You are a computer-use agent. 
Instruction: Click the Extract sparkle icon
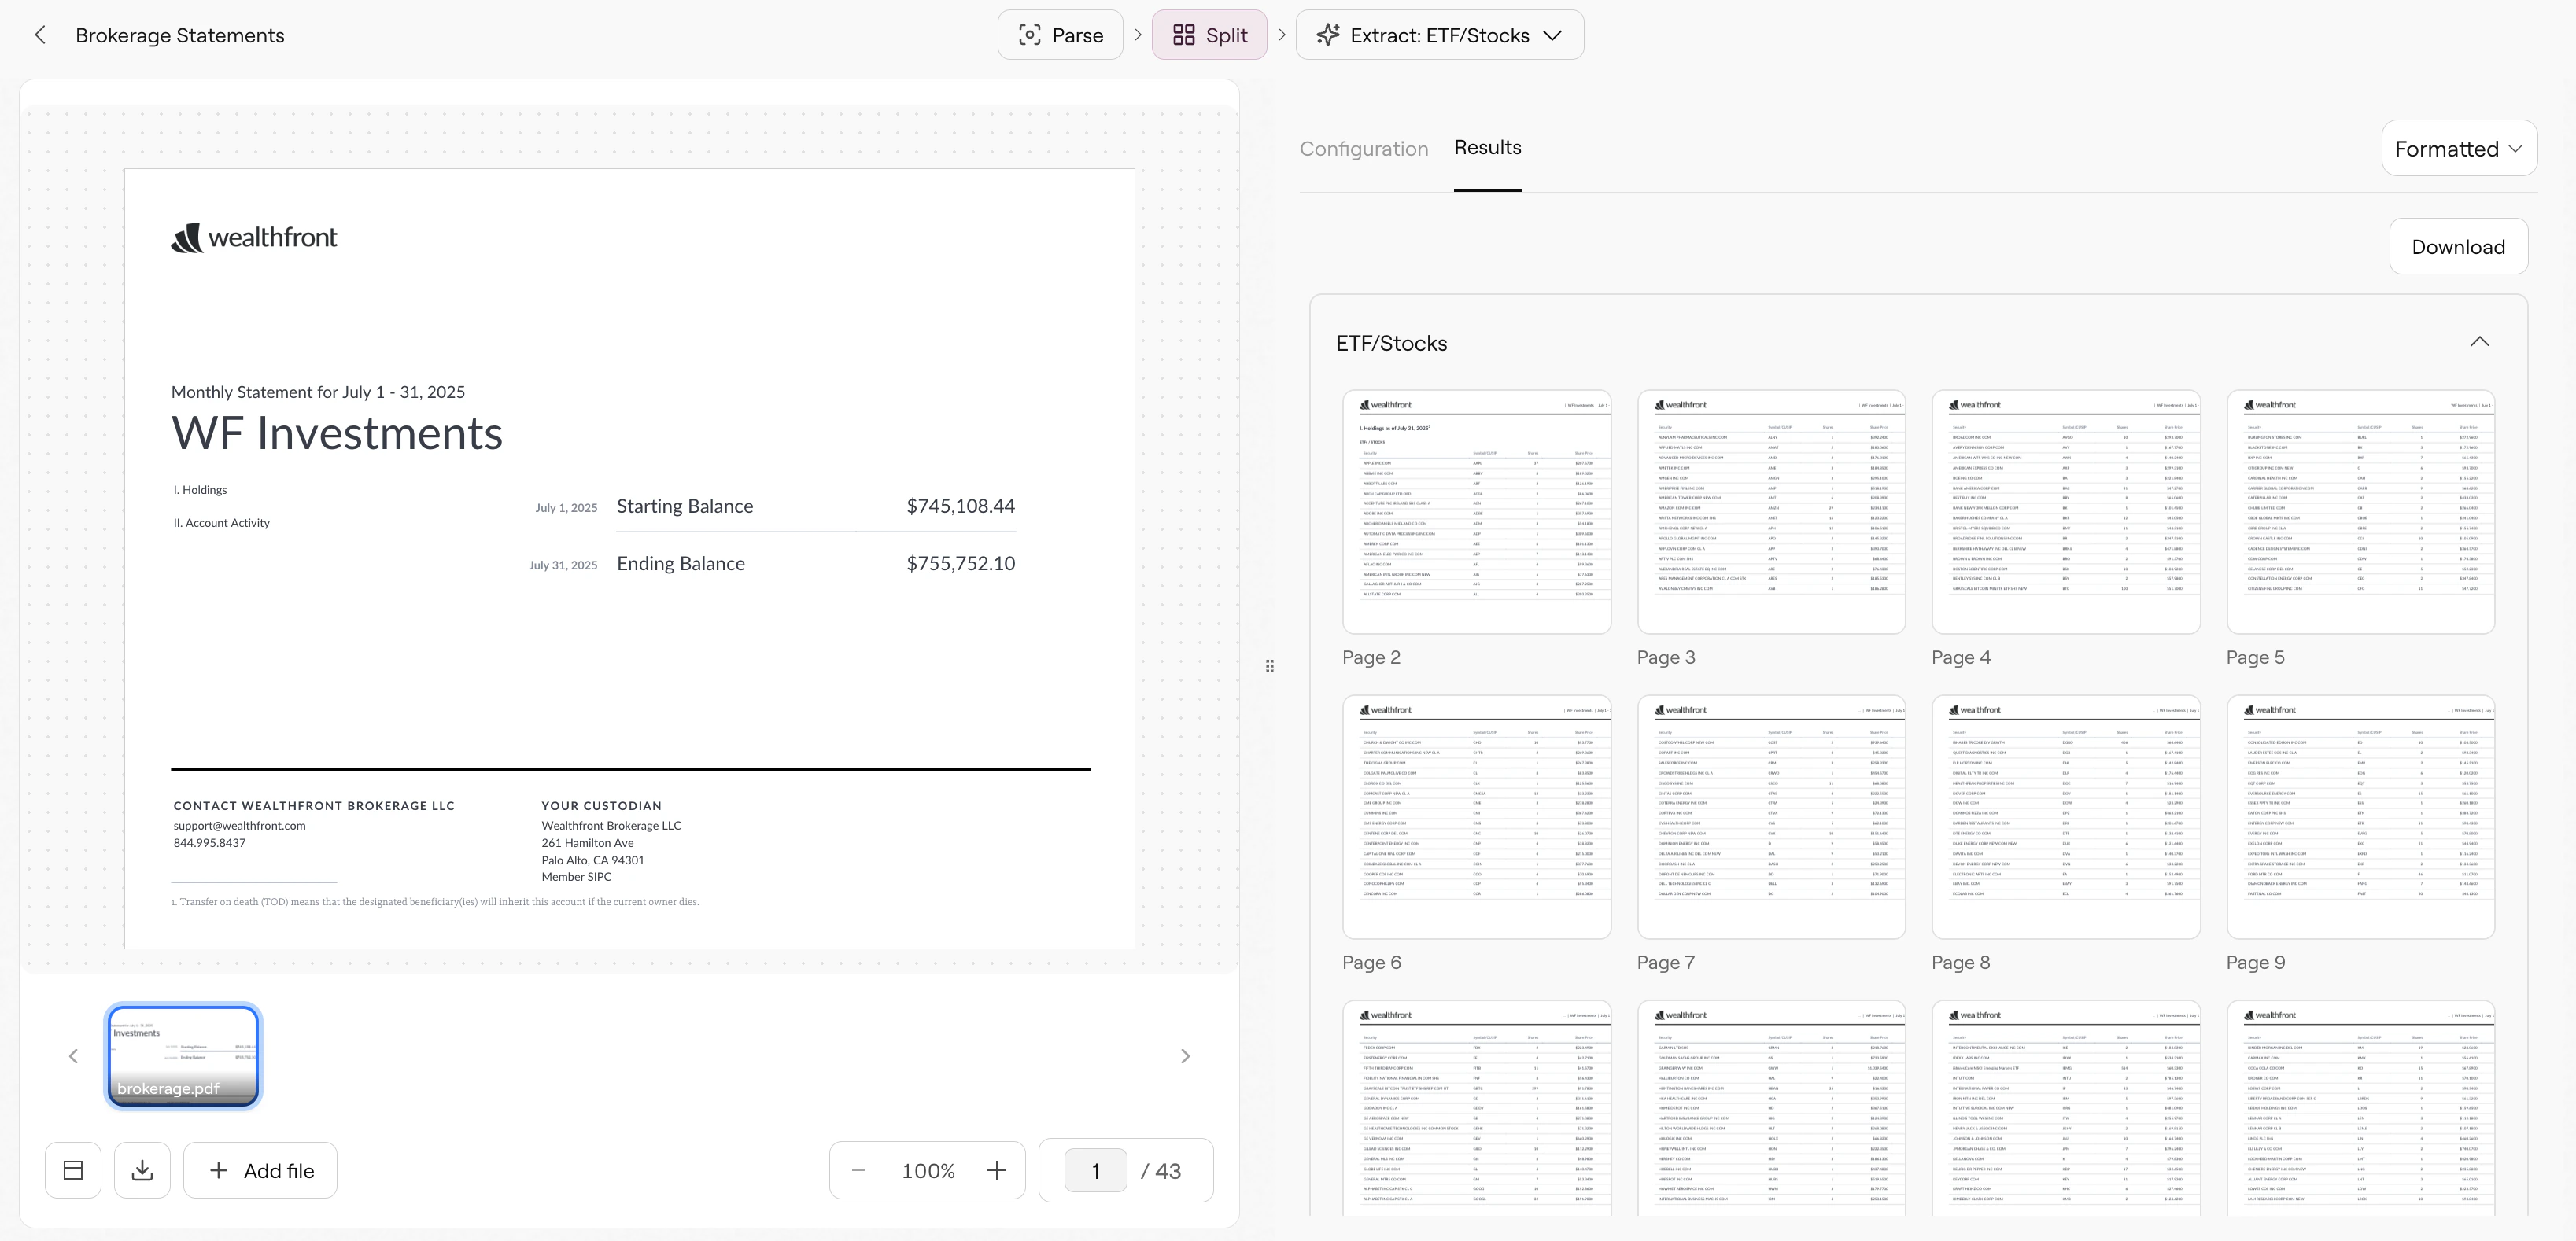pos(1328,34)
